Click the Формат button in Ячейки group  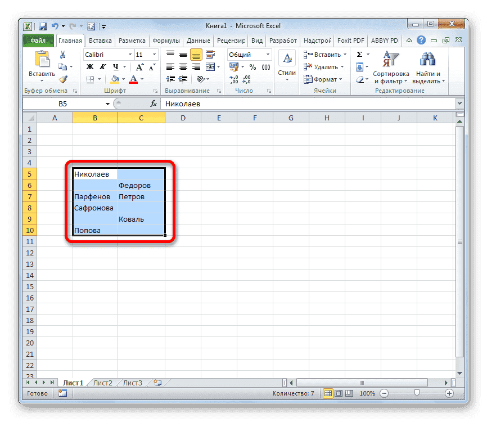(324, 79)
